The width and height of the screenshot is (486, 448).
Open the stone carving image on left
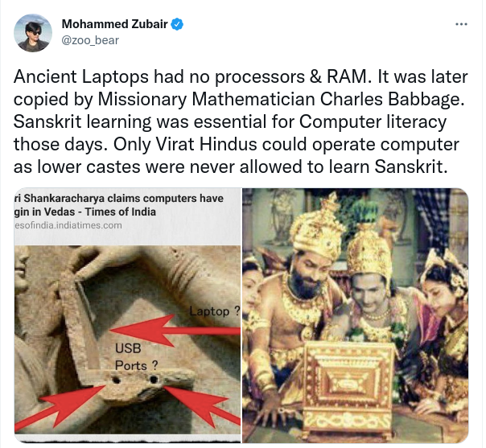[127, 315]
